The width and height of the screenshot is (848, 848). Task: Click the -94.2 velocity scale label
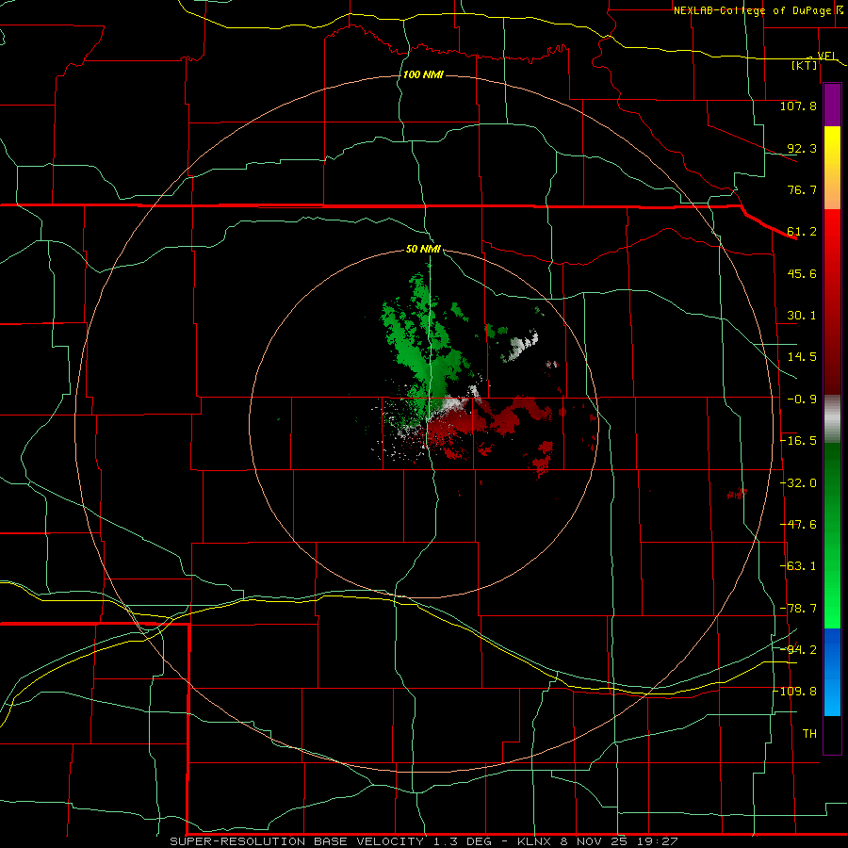tap(798, 650)
